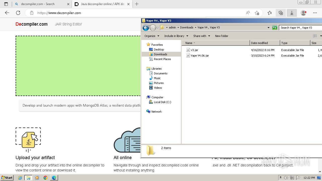Open recent locations dropdown beside Forward button
322x181 pixels.
(x=157, y=28)
